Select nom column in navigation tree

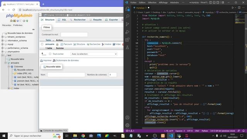click(x=28, y=77)
